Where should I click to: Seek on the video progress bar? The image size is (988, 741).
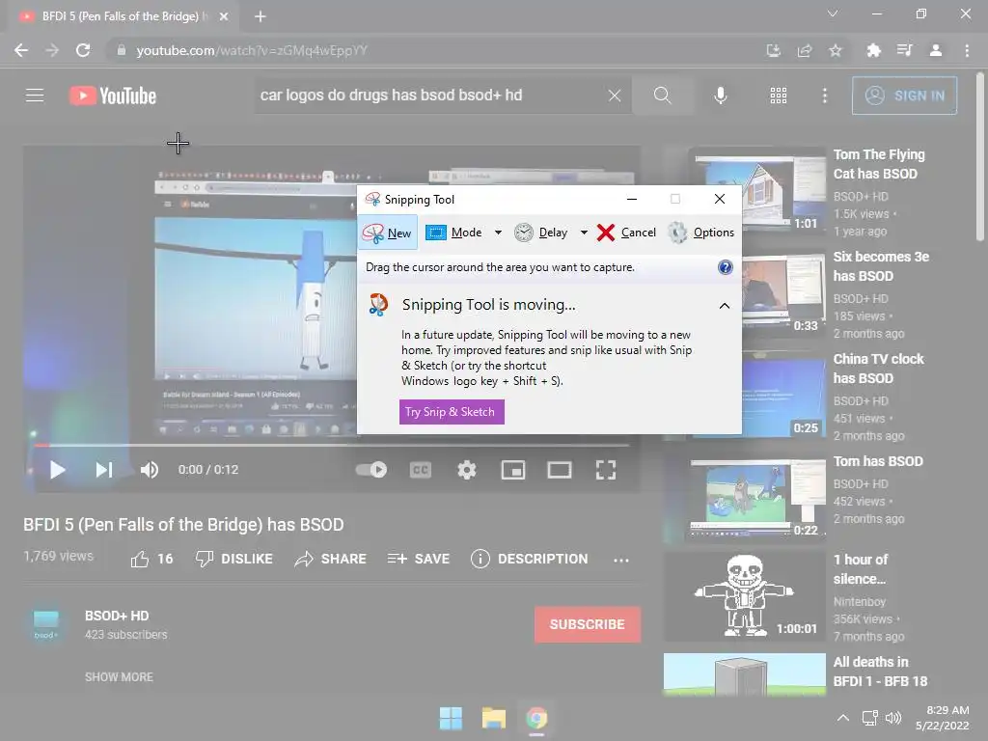332,445
